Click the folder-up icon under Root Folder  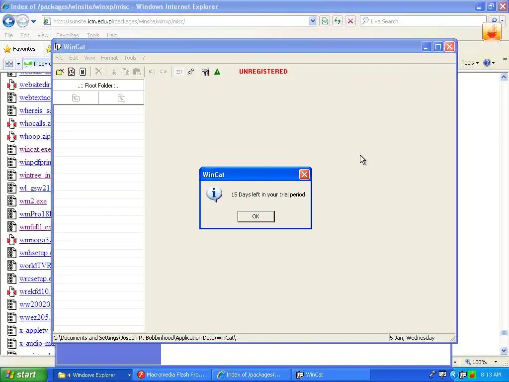tap(76, 98)
